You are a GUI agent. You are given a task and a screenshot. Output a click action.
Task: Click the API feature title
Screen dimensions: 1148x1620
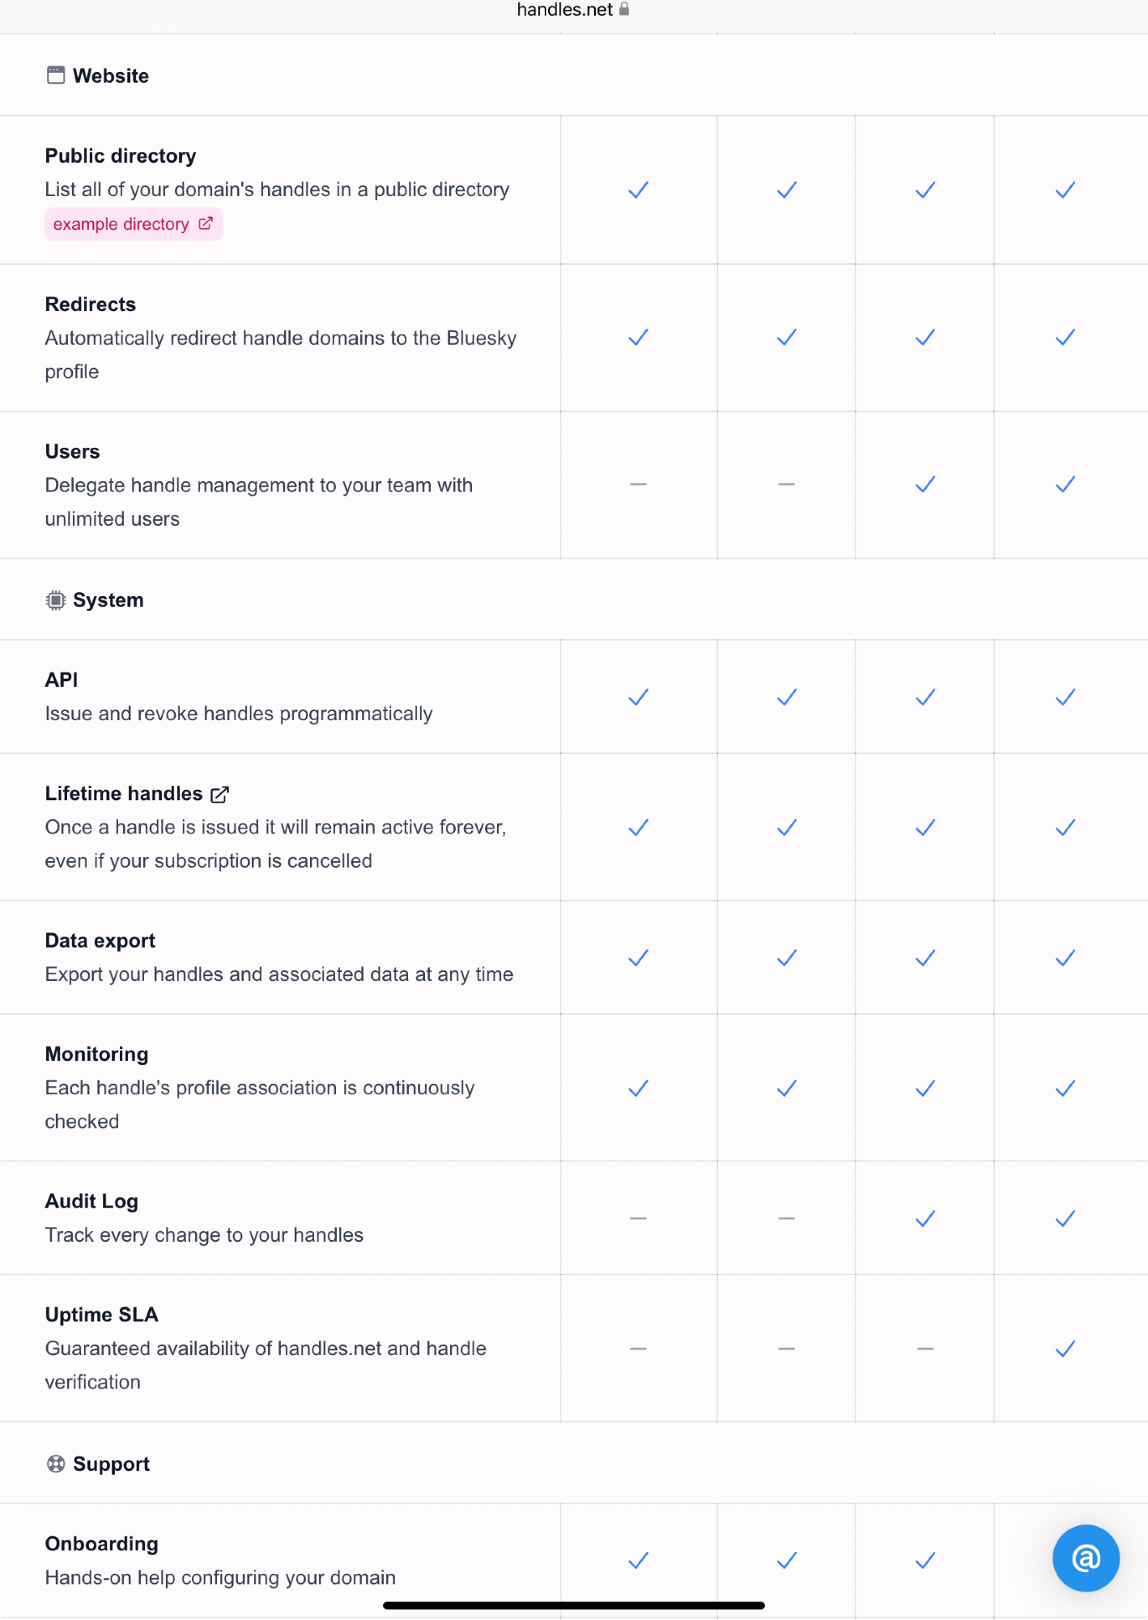[x=62, y=680]
